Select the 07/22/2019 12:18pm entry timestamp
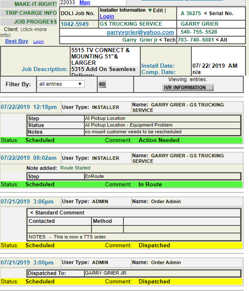 (29, 107)
